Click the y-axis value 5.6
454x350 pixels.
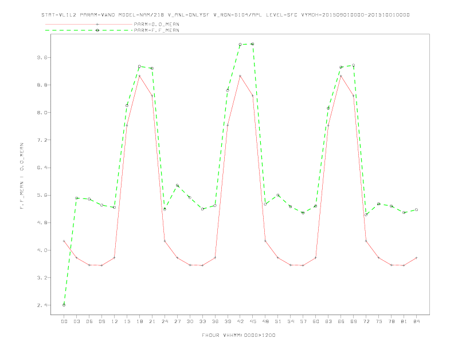click(x=42, y=195)
